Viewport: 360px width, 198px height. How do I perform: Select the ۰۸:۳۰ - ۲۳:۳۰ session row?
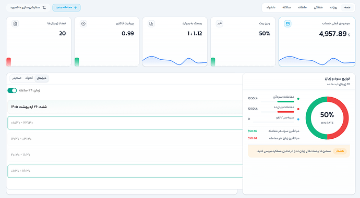(x=125, y=123)
